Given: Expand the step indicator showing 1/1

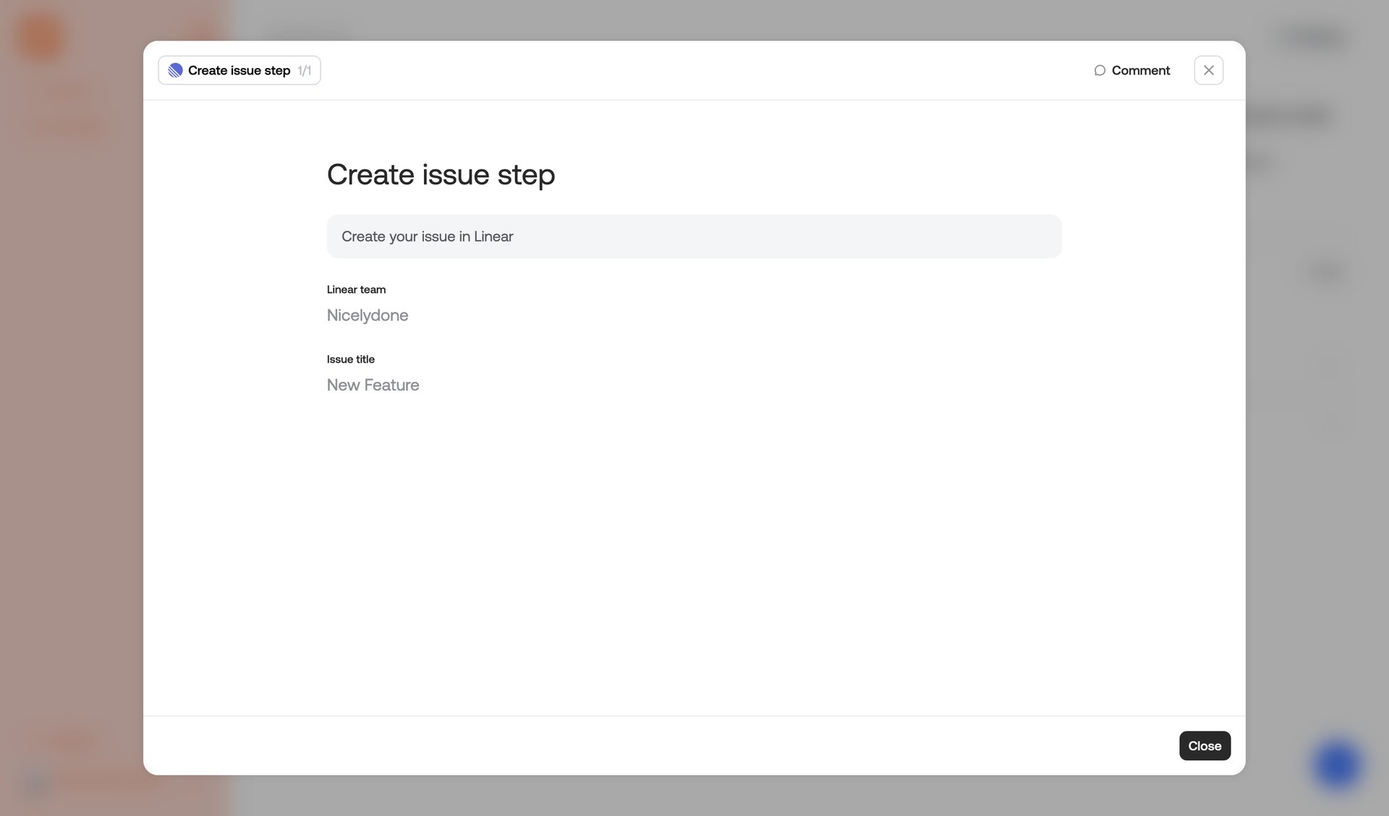Looking at the screenshot, I should coord(305,70).
